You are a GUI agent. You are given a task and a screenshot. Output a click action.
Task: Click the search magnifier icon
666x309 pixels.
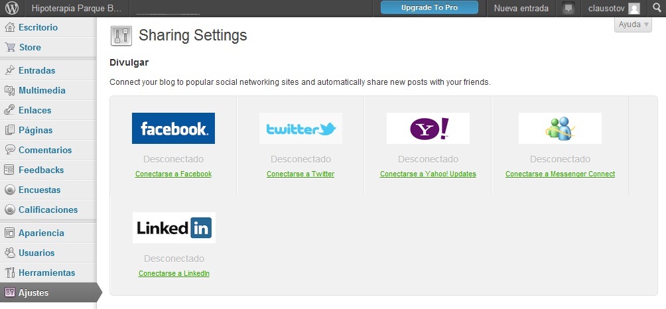click(656, 9)
